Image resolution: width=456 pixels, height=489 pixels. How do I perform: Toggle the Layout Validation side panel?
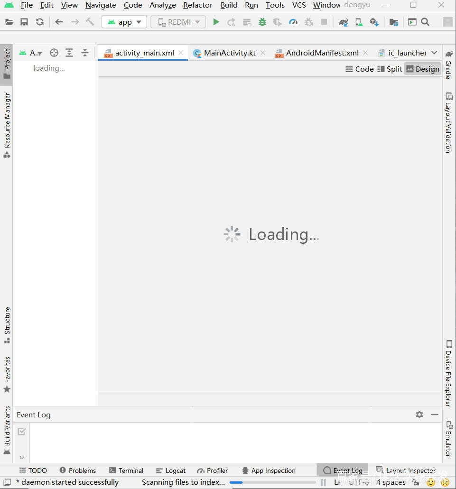(449, 122)
